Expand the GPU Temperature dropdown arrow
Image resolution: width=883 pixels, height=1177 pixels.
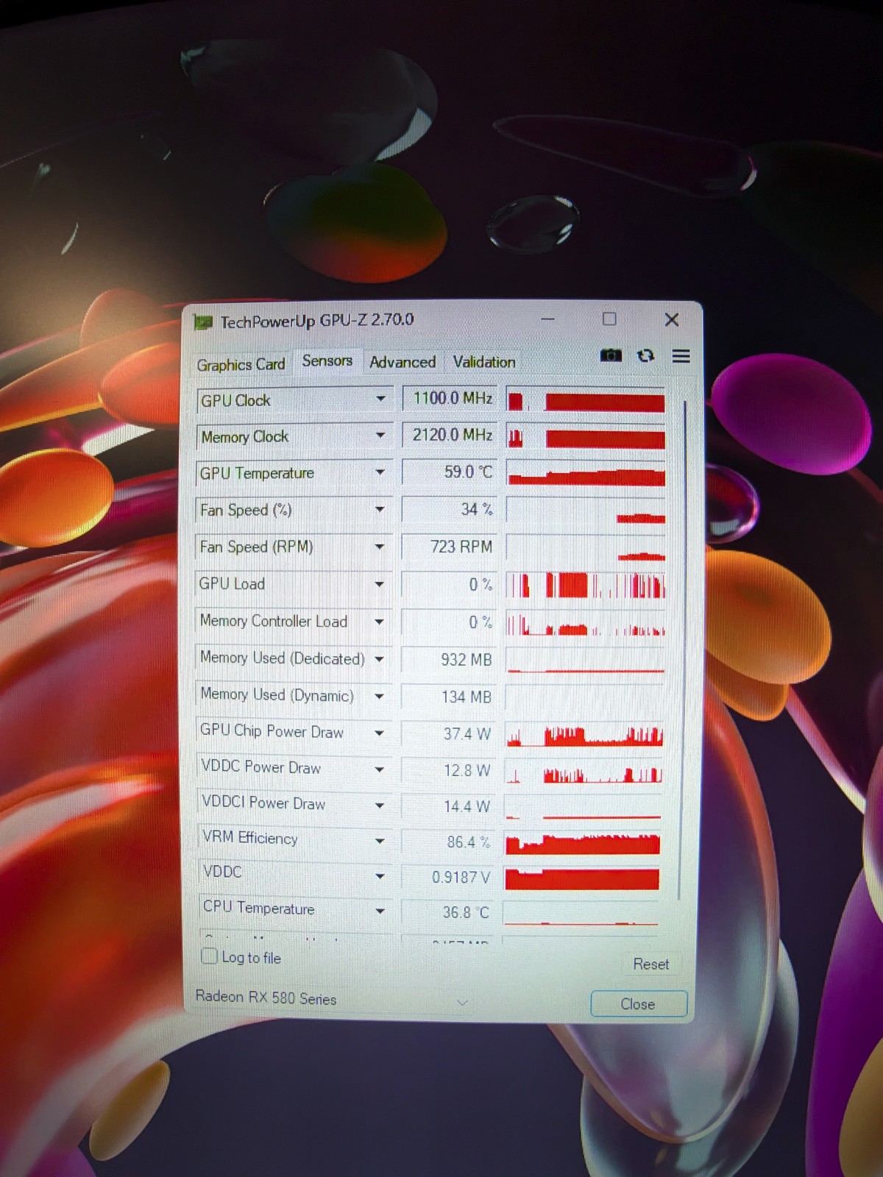pyautogui.click(x=380, y=472)
